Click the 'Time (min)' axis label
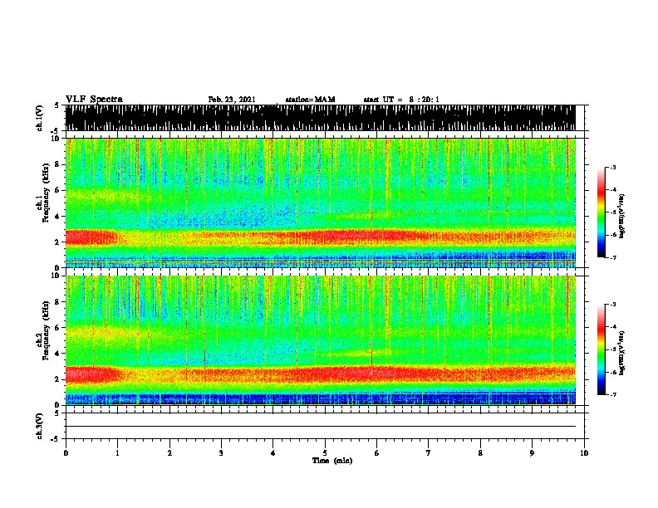Screen dimensions: 658x508 tap(332, 460)
